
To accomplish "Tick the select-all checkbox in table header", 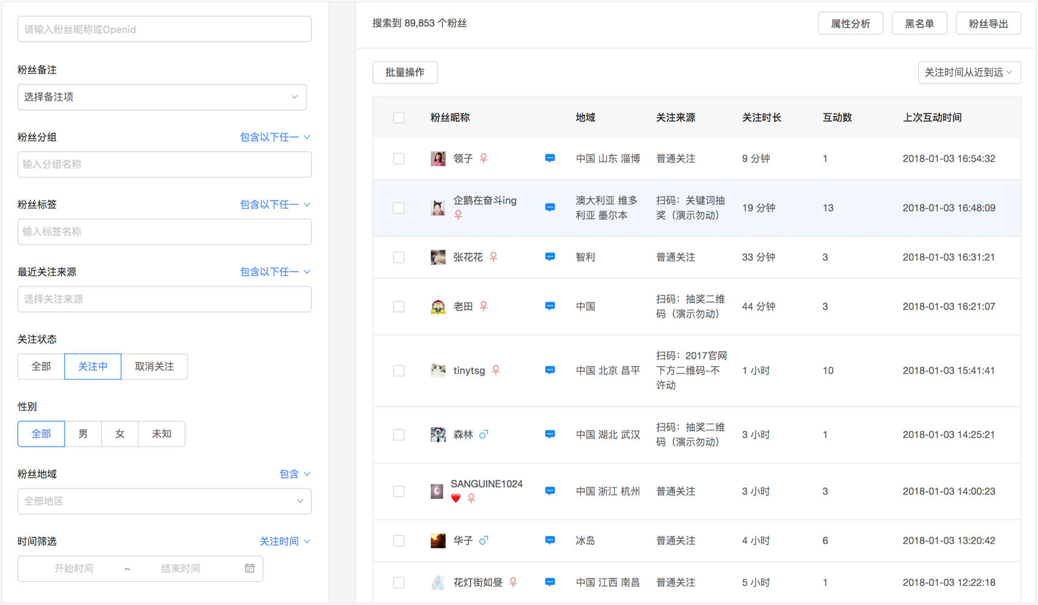I will pyautogui.click(x=398, y=118).
